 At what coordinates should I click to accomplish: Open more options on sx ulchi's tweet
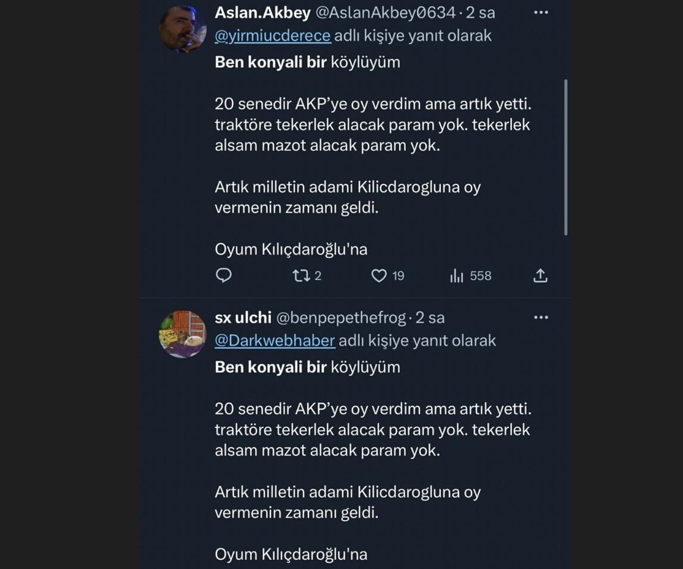pyautogui.click(x=541, y=318)
